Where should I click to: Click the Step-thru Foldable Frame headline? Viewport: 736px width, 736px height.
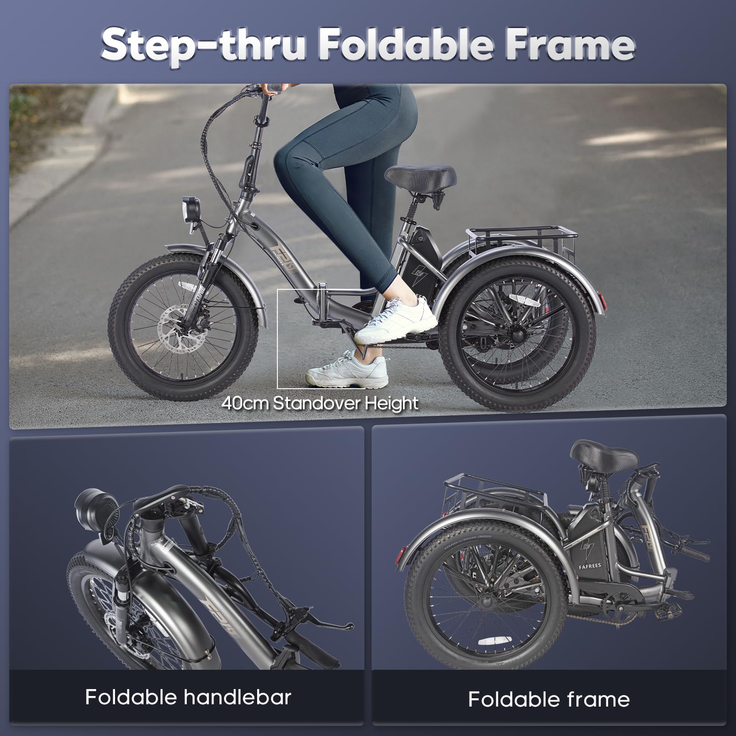click(x=368, y=45)
